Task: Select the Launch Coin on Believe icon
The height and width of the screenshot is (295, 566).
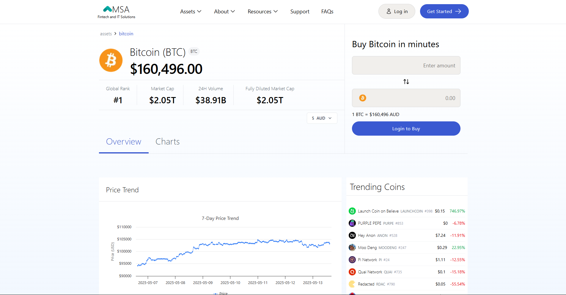Action: click(x=352, y=211)
